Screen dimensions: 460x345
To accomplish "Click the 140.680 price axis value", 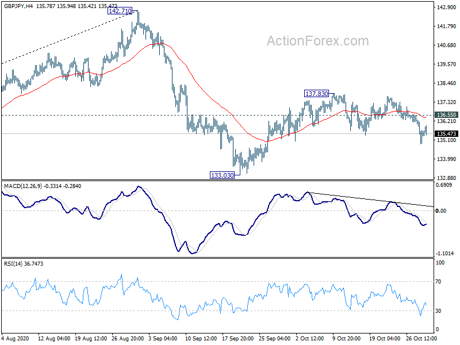I will [x=447, y=45].
